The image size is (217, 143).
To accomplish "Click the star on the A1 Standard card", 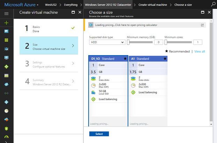I will [165, 59].
